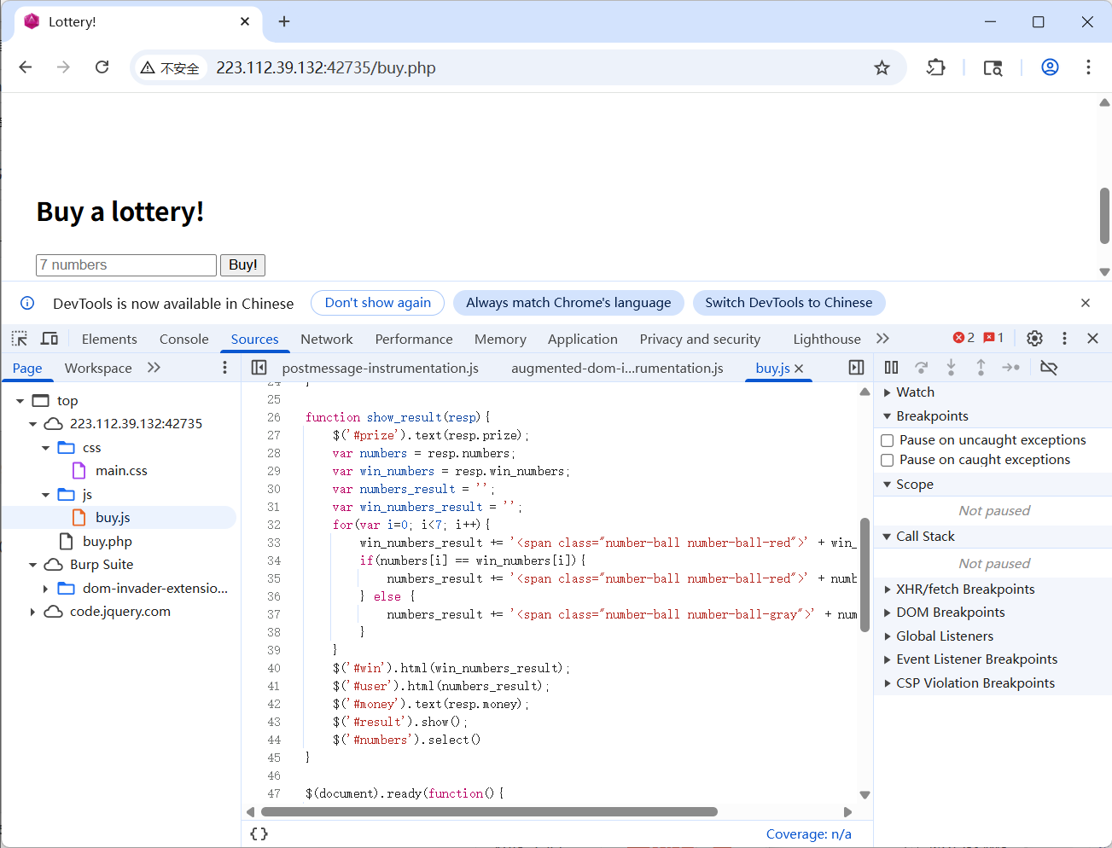Click the Buy! button

click(x=242, y=265)
